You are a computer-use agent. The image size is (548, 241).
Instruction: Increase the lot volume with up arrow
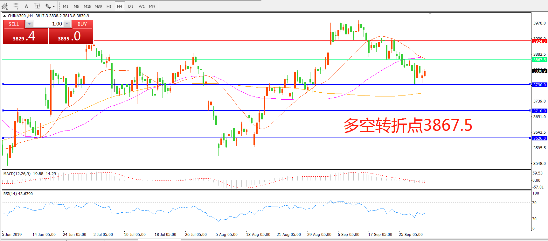(67, 24)
